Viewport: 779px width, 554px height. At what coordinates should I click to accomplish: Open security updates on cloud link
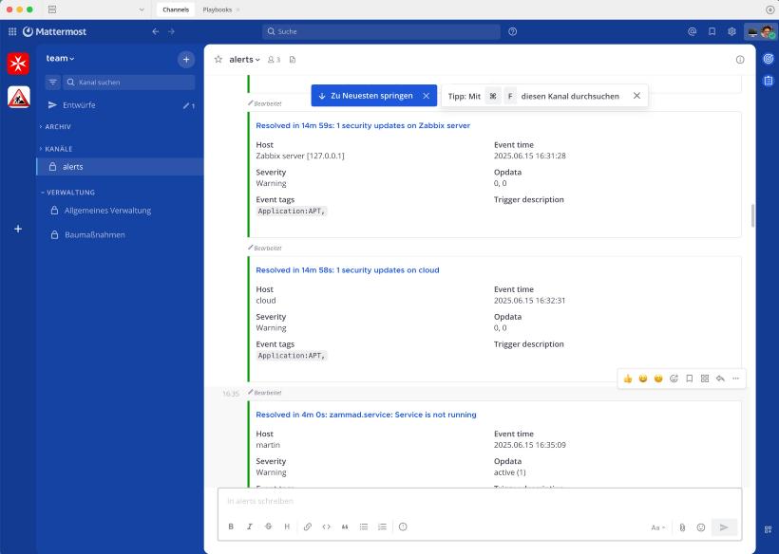tap(348, 270)
